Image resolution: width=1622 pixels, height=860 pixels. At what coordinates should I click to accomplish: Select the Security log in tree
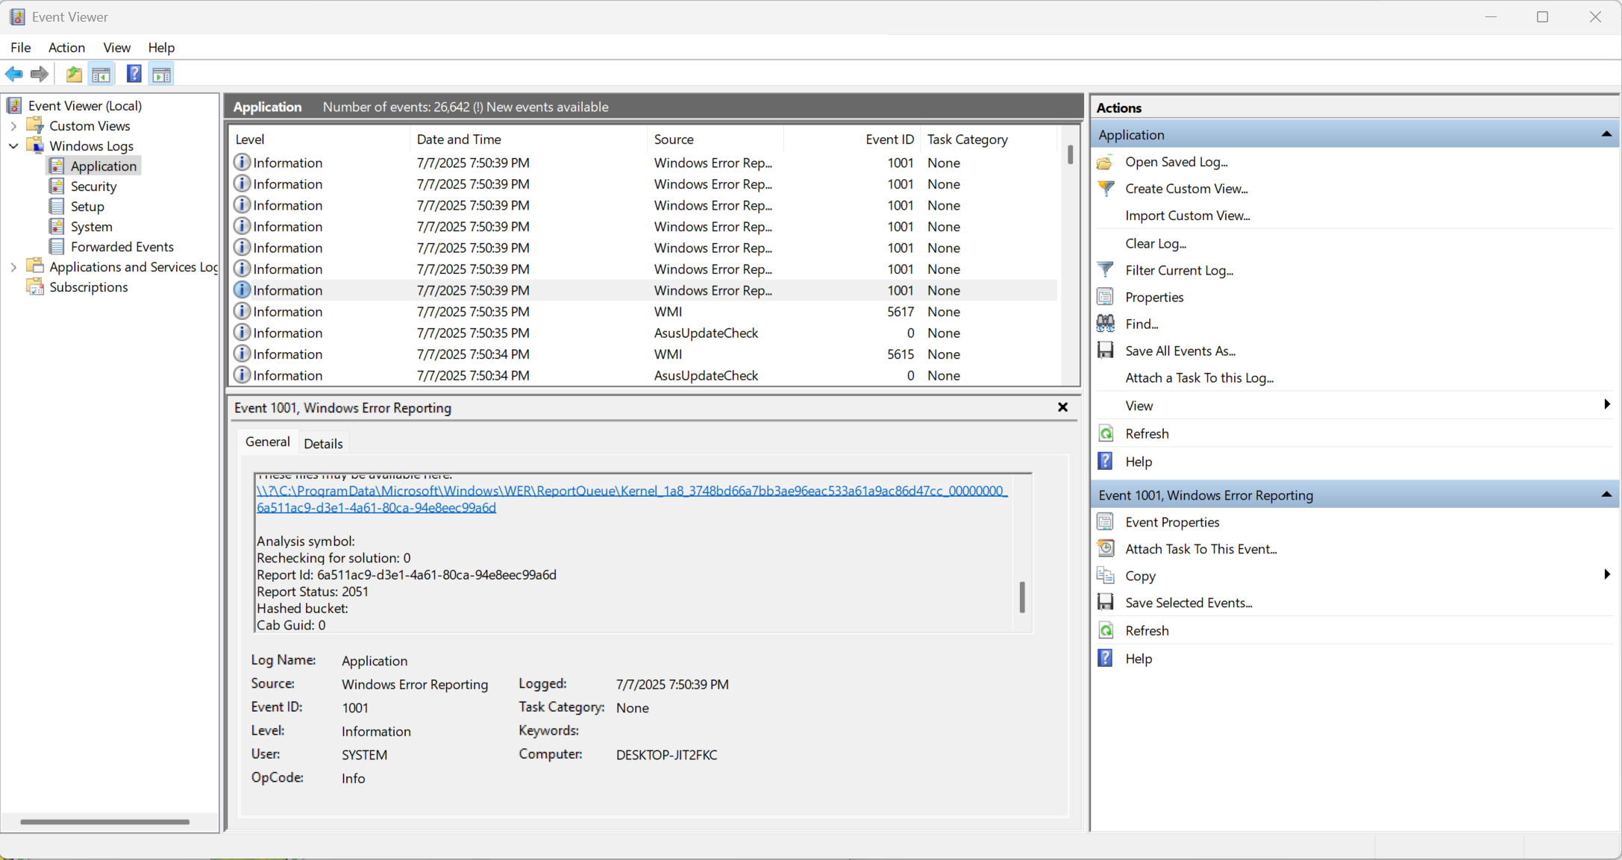[93, 186]
